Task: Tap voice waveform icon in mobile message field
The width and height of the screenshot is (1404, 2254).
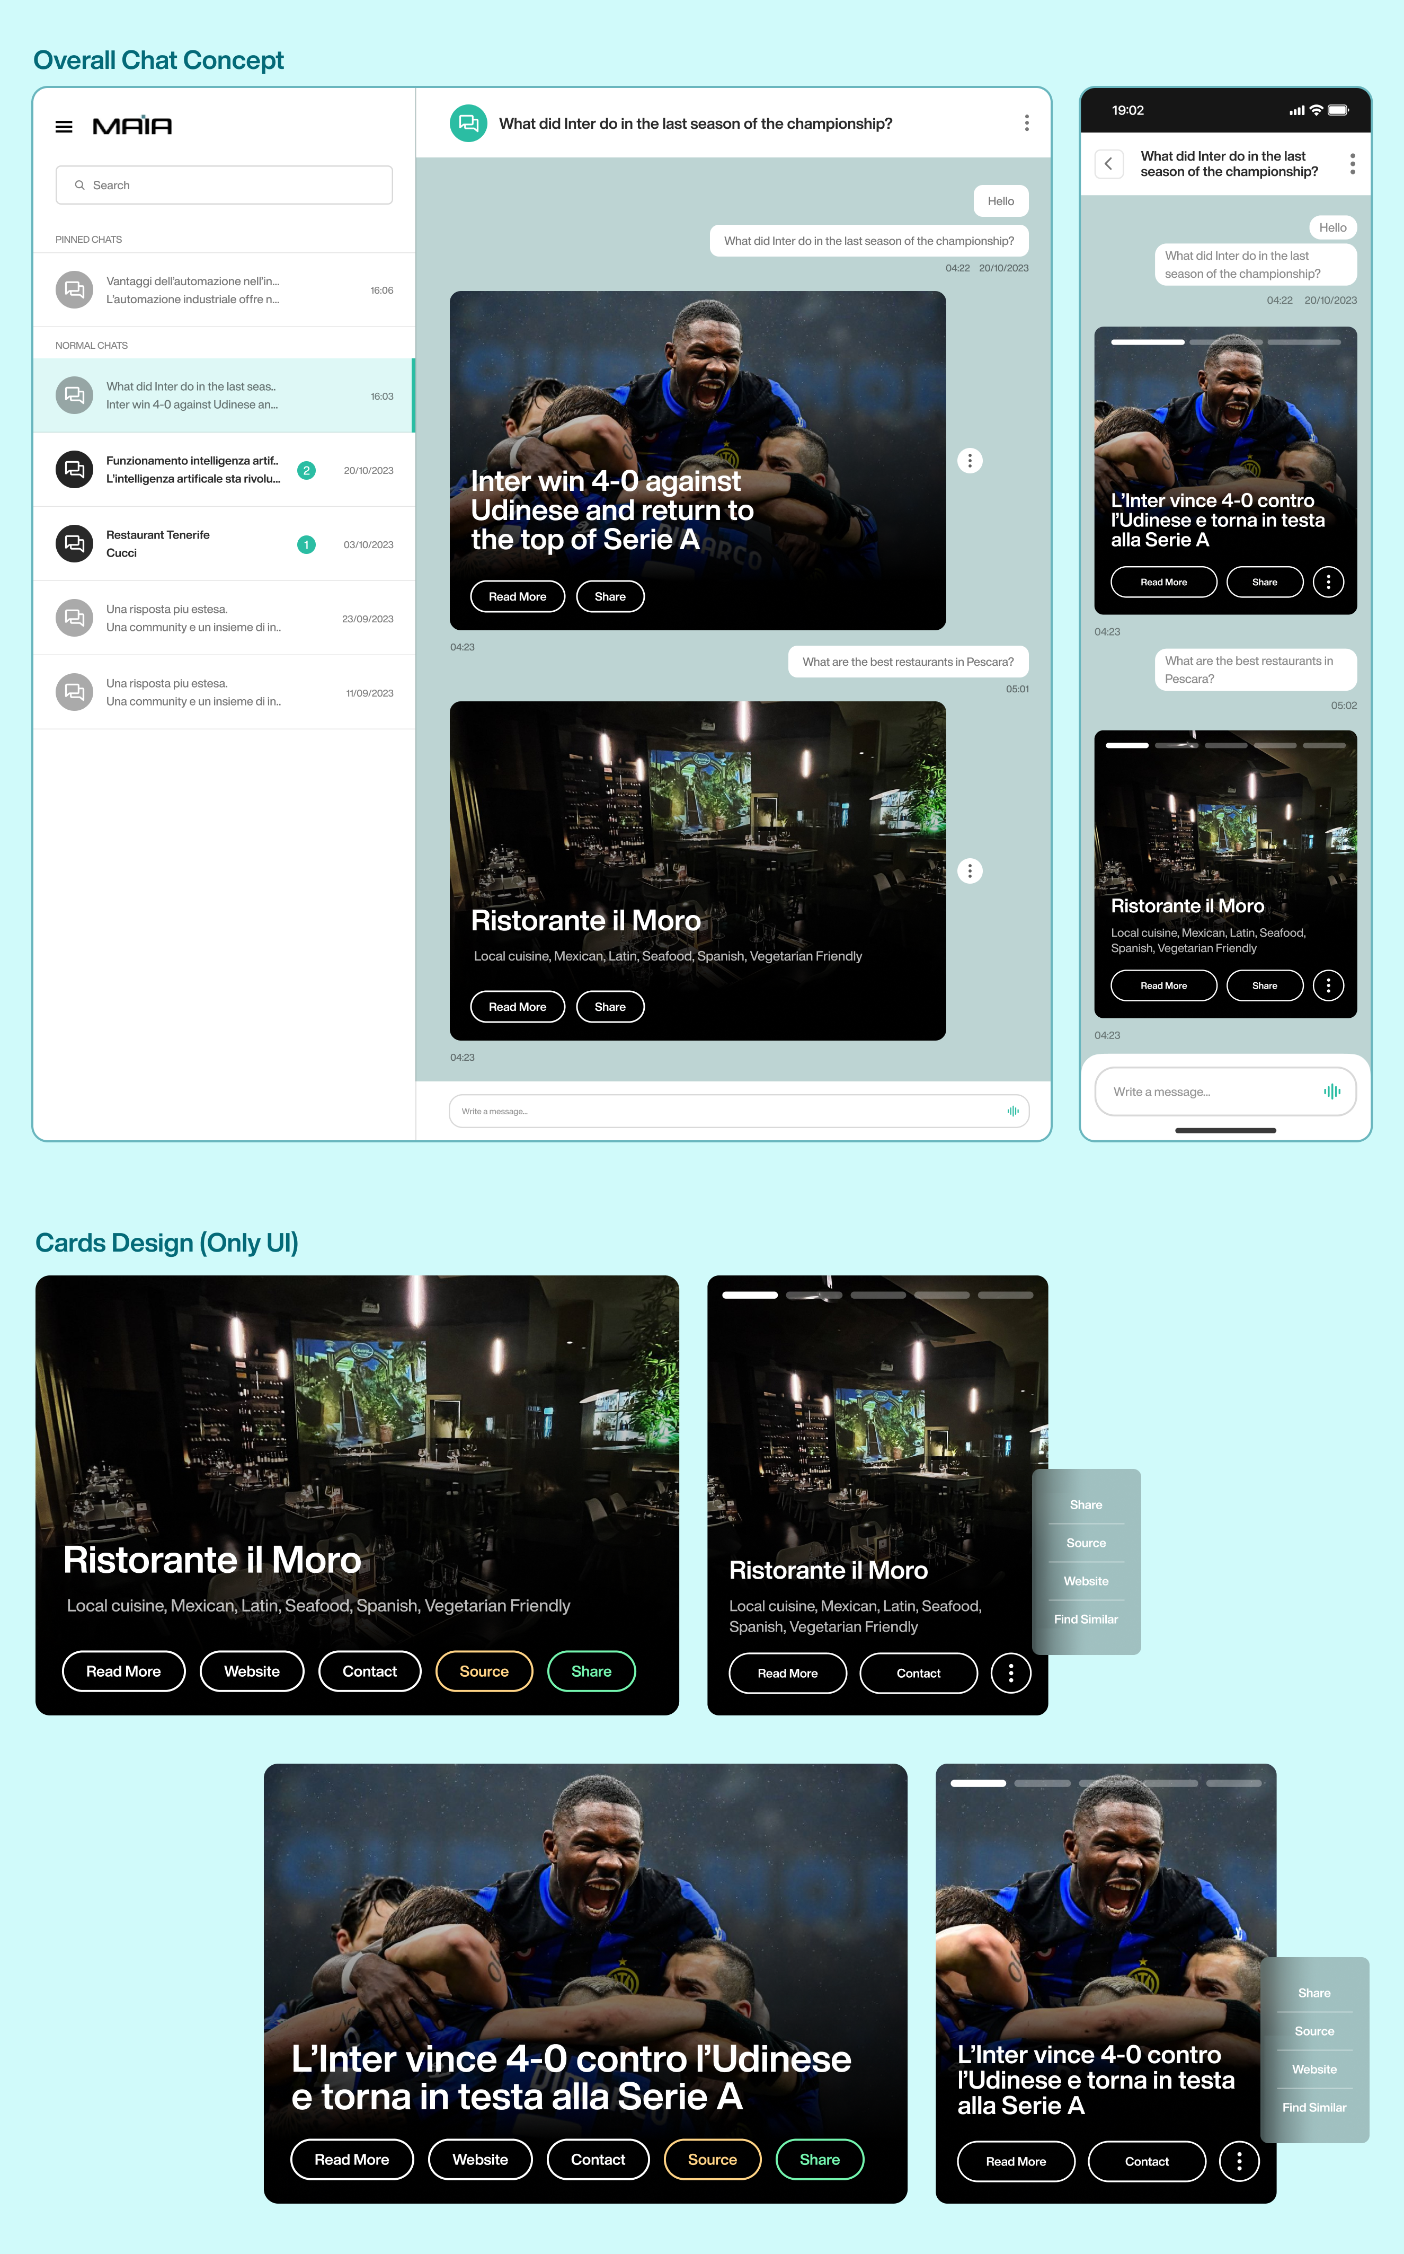Action: click(x=1331, y=1091)
